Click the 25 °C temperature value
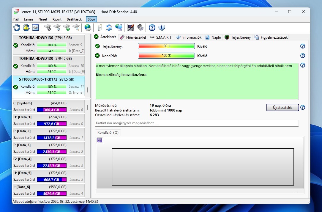 pyautogui.click(x=52, y=92)
